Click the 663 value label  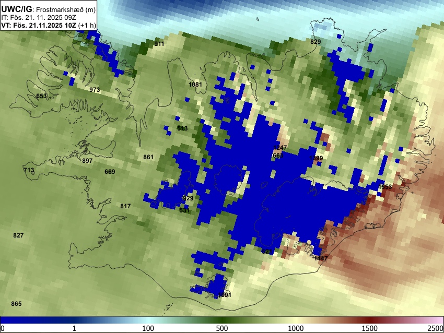pos(278,156)
